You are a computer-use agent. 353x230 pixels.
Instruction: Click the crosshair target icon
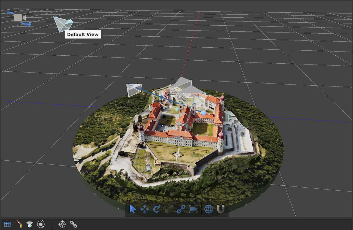(62, 224)
